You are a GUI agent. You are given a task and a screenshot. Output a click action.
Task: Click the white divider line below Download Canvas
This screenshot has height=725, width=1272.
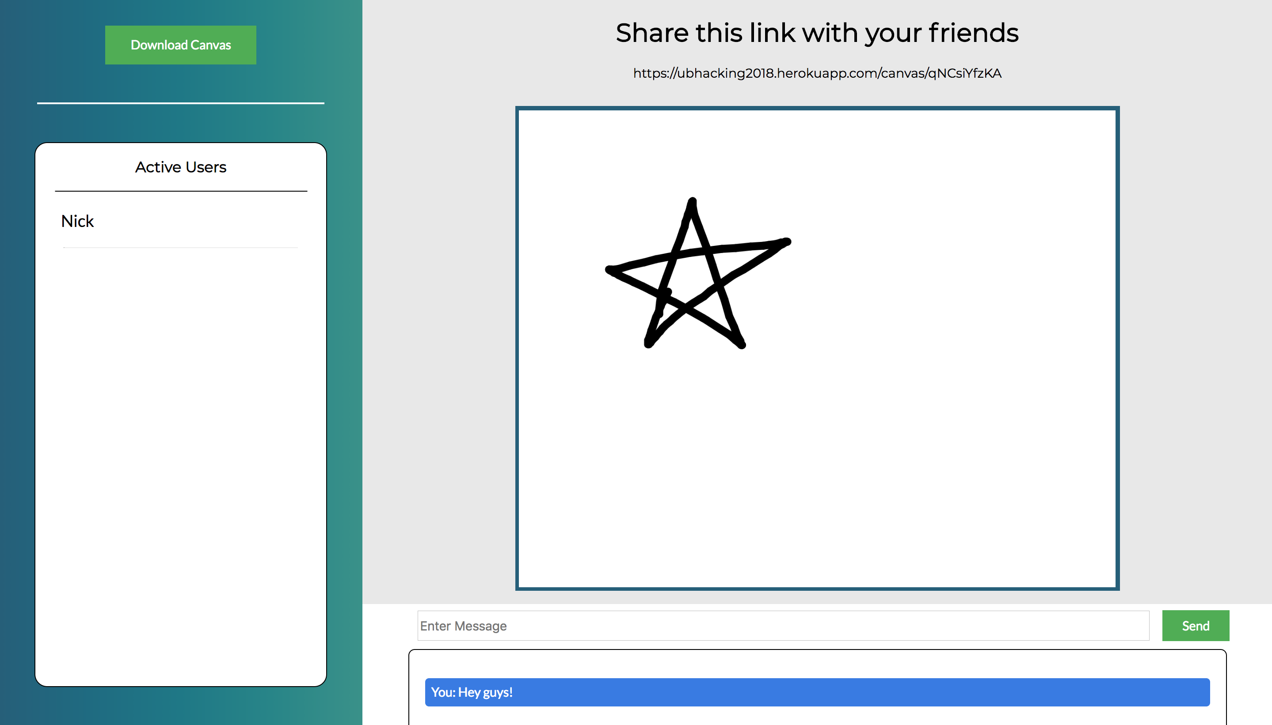180,103
